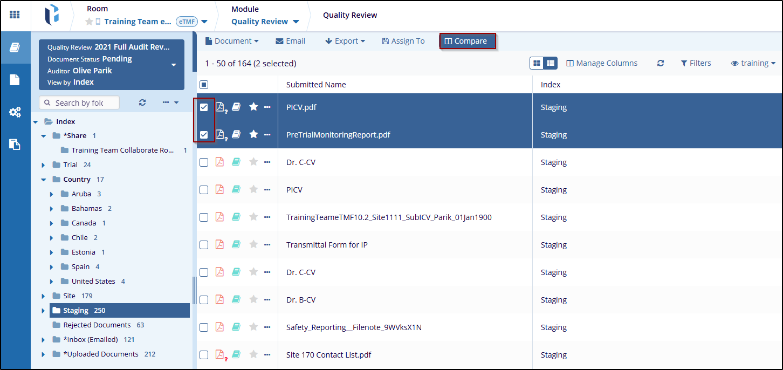Collapse the Country folder
783x370 pixels.
pyautogui.click(x=44, y=180)
